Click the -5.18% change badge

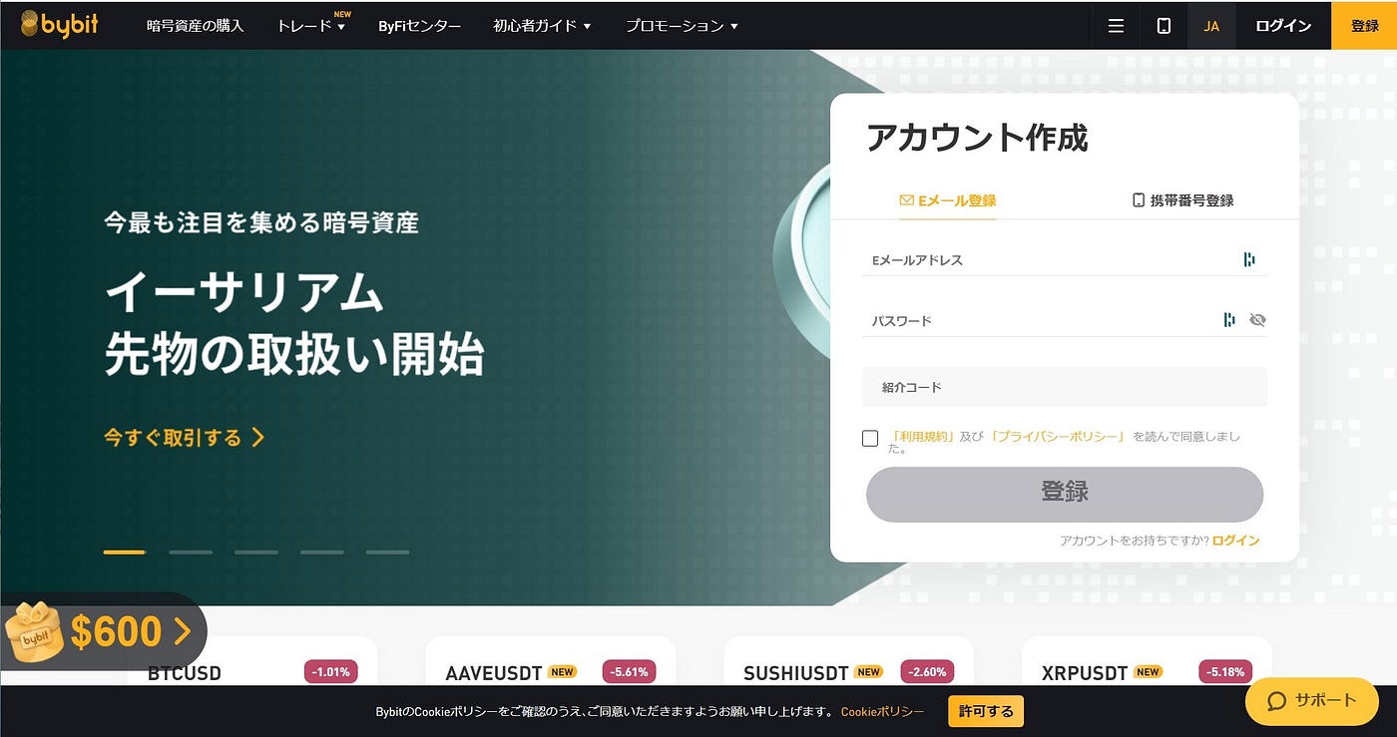pyautogui.click(x=1225, y=672)
